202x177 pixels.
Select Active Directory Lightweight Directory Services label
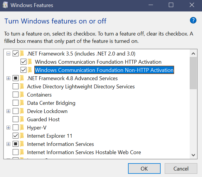pyautogui.click(x=81, y=87)
